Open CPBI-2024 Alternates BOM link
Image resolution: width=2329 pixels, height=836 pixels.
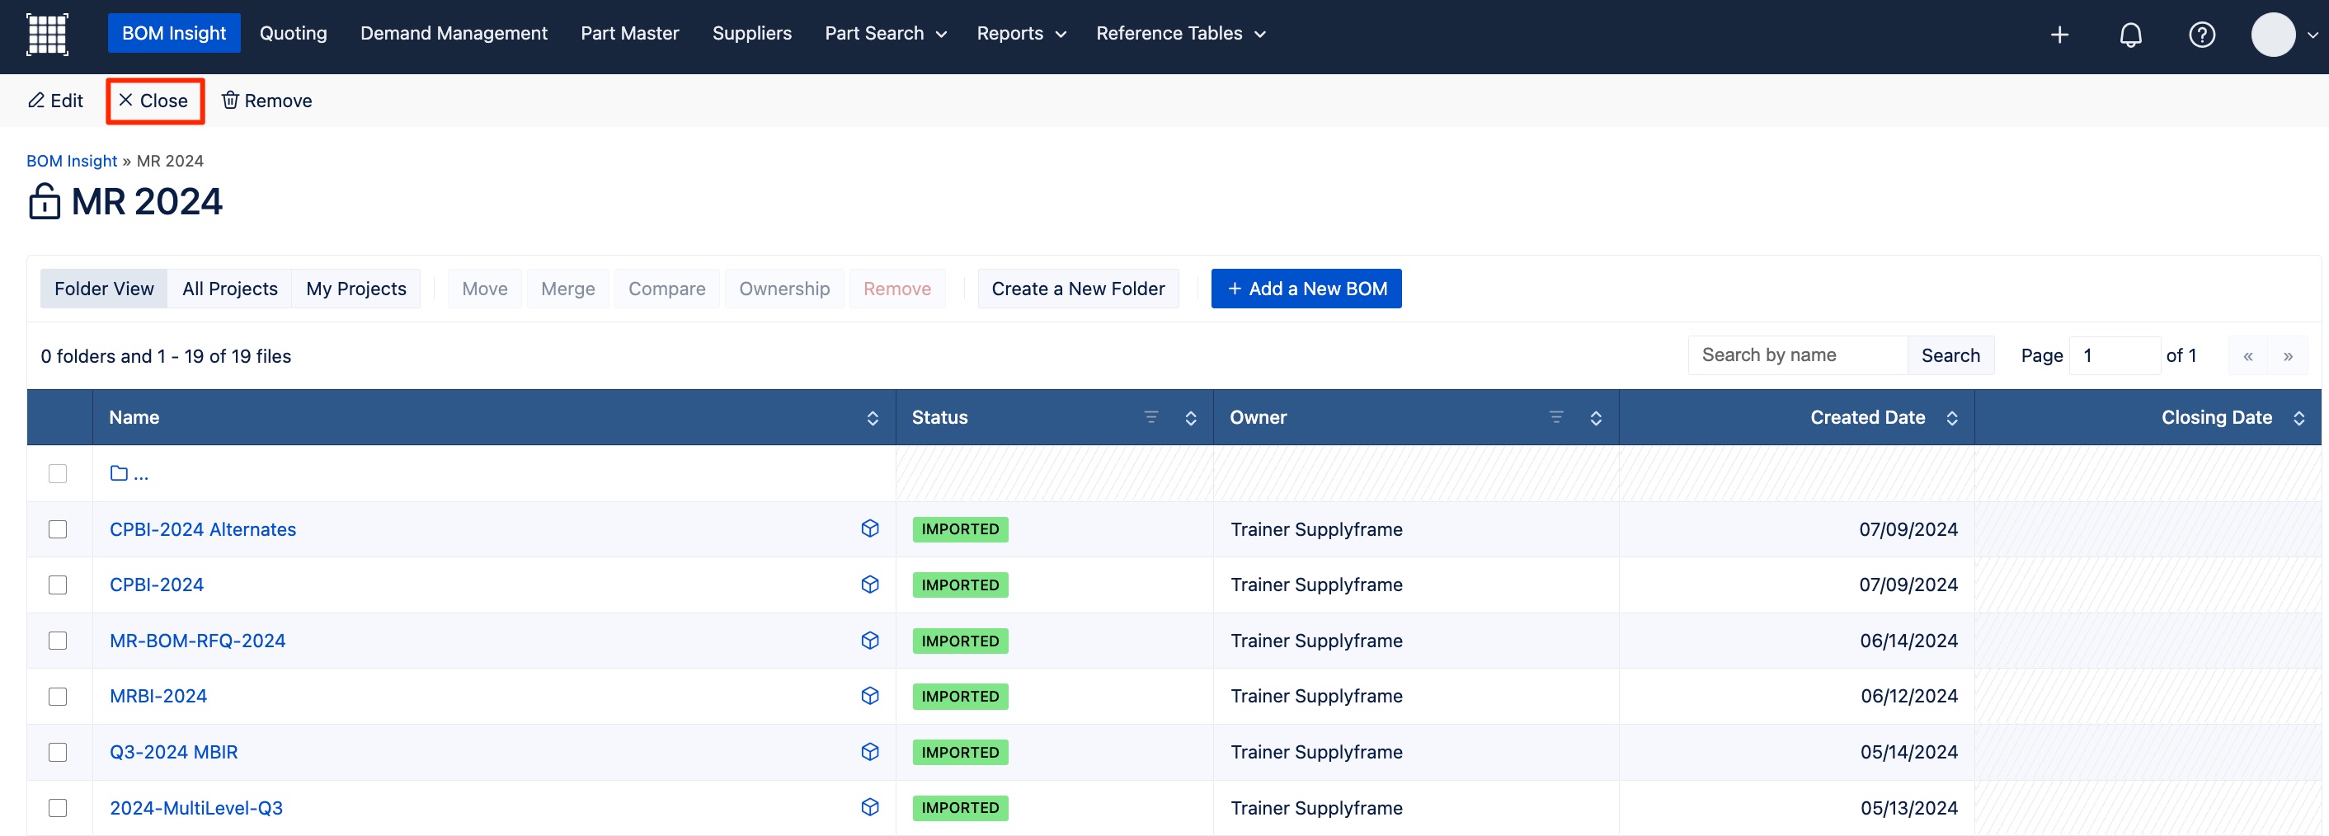203,529
